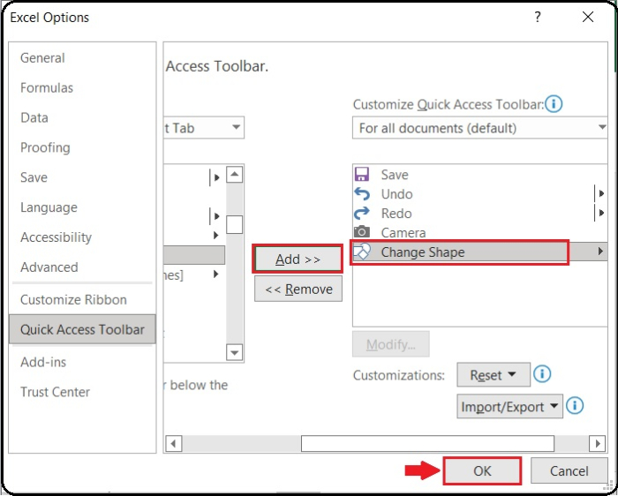The width and height of the screenshot is (618, 496).
Task: Click the Change Shape icon
Action: (x=362, y=252)
